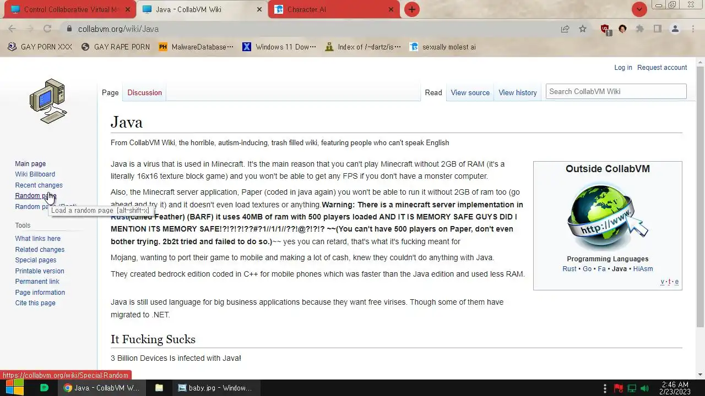Open Special pages in sidebar
Viewport: 705px width, 396px height.
[36, 260]
